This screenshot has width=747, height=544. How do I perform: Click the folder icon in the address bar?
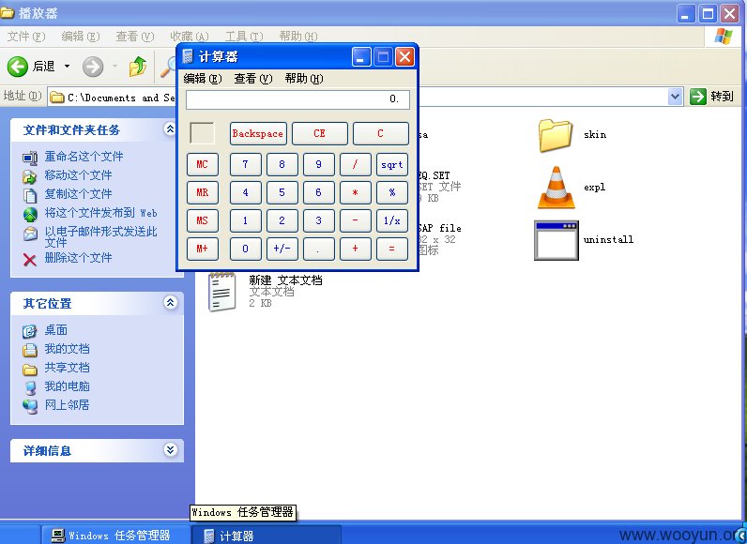(57, 98)
